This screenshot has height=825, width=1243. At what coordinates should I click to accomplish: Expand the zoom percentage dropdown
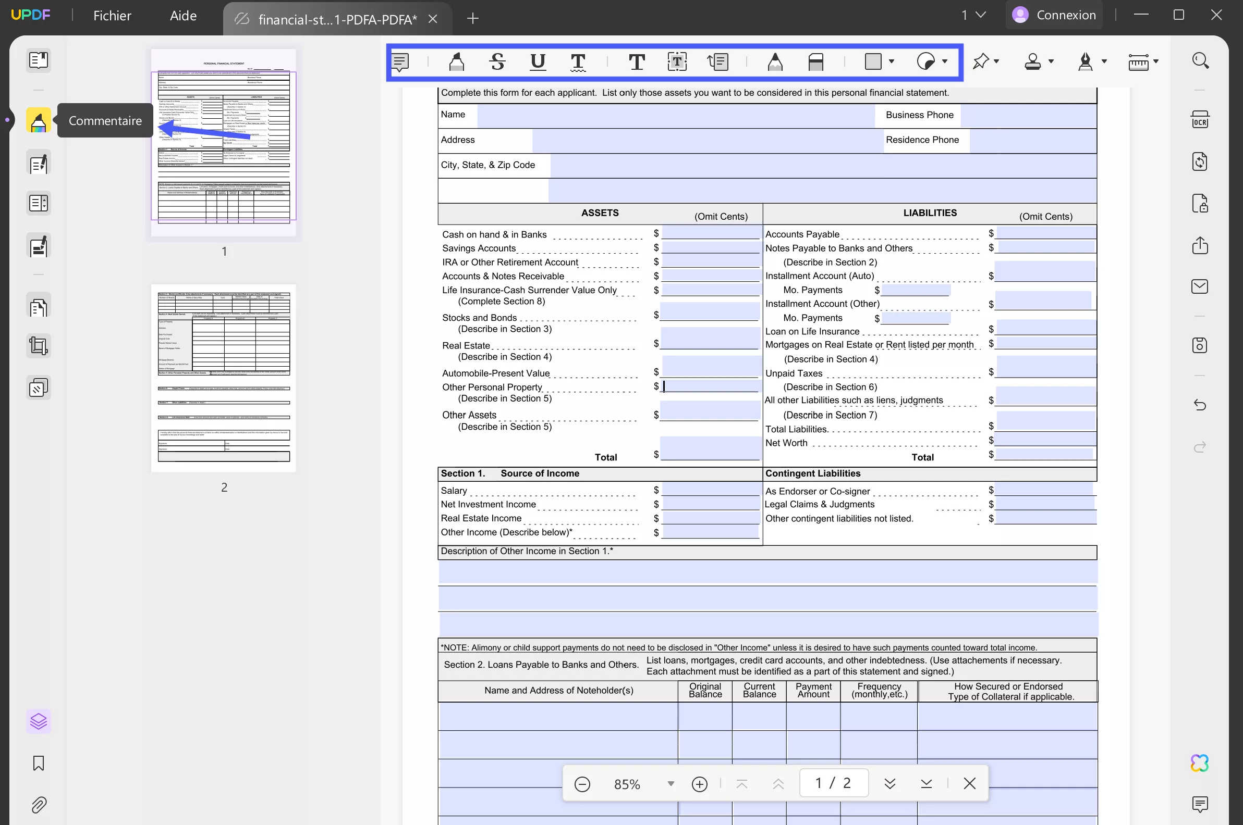click(671, 783)
